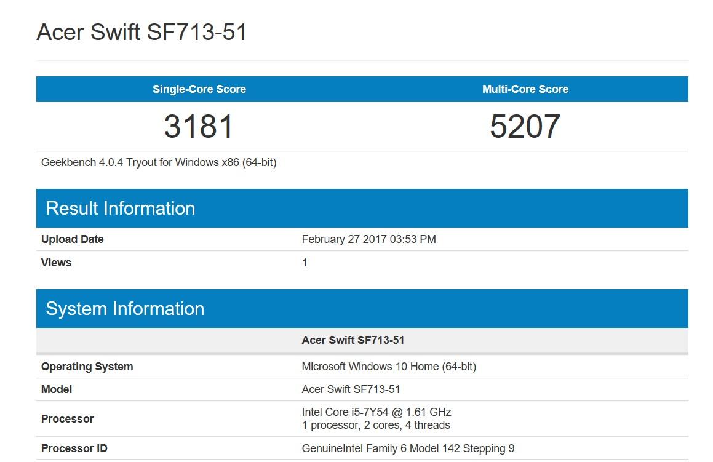Click the February 27 2017 upload date value
The width and height of the screenshot is (713, 462).
(x=368, y=239)
